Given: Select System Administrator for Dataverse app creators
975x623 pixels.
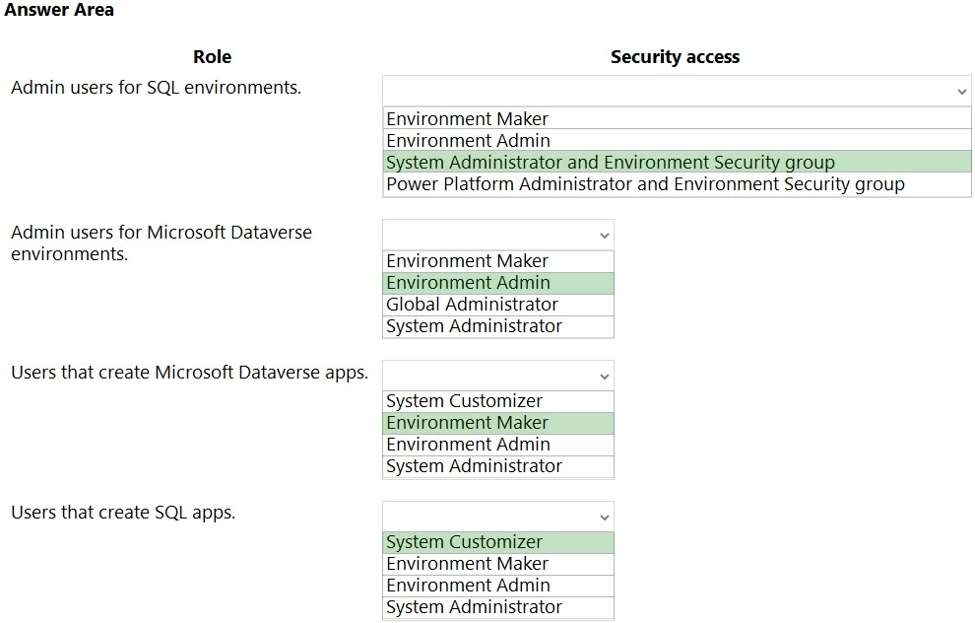Looking at the screenshot, I should (x=498, y=466).
